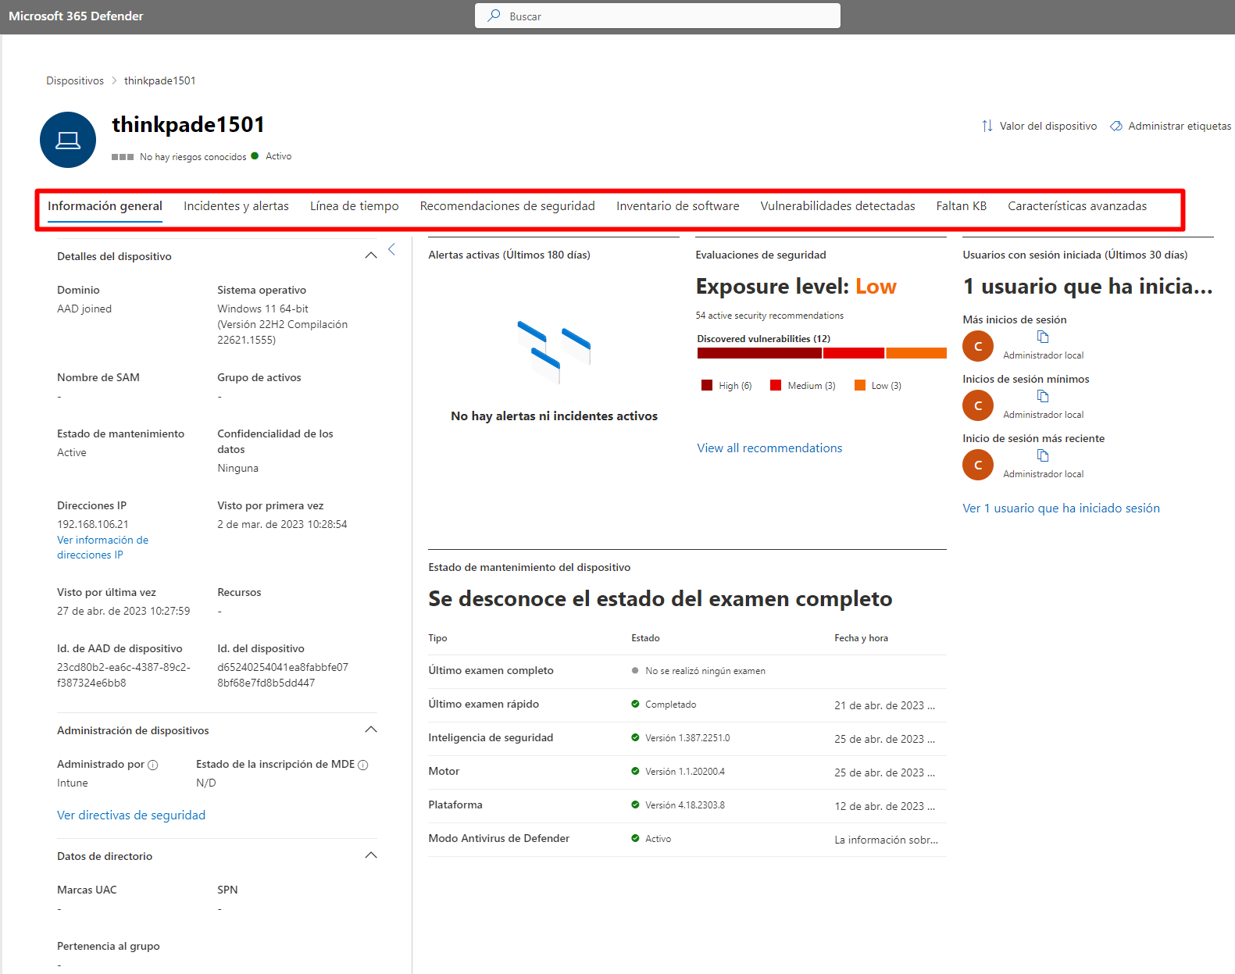This screenshot has width=1235, height=974.
Task: Open Recomendaciones de seguridad tab
Action: coord(507,206)
